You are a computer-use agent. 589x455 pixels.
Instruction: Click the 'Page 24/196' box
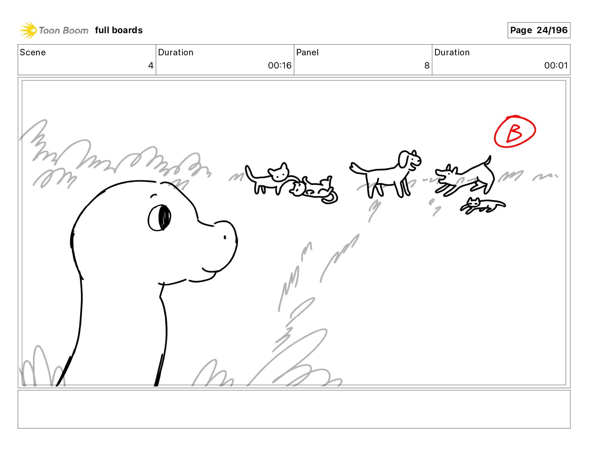539,30
